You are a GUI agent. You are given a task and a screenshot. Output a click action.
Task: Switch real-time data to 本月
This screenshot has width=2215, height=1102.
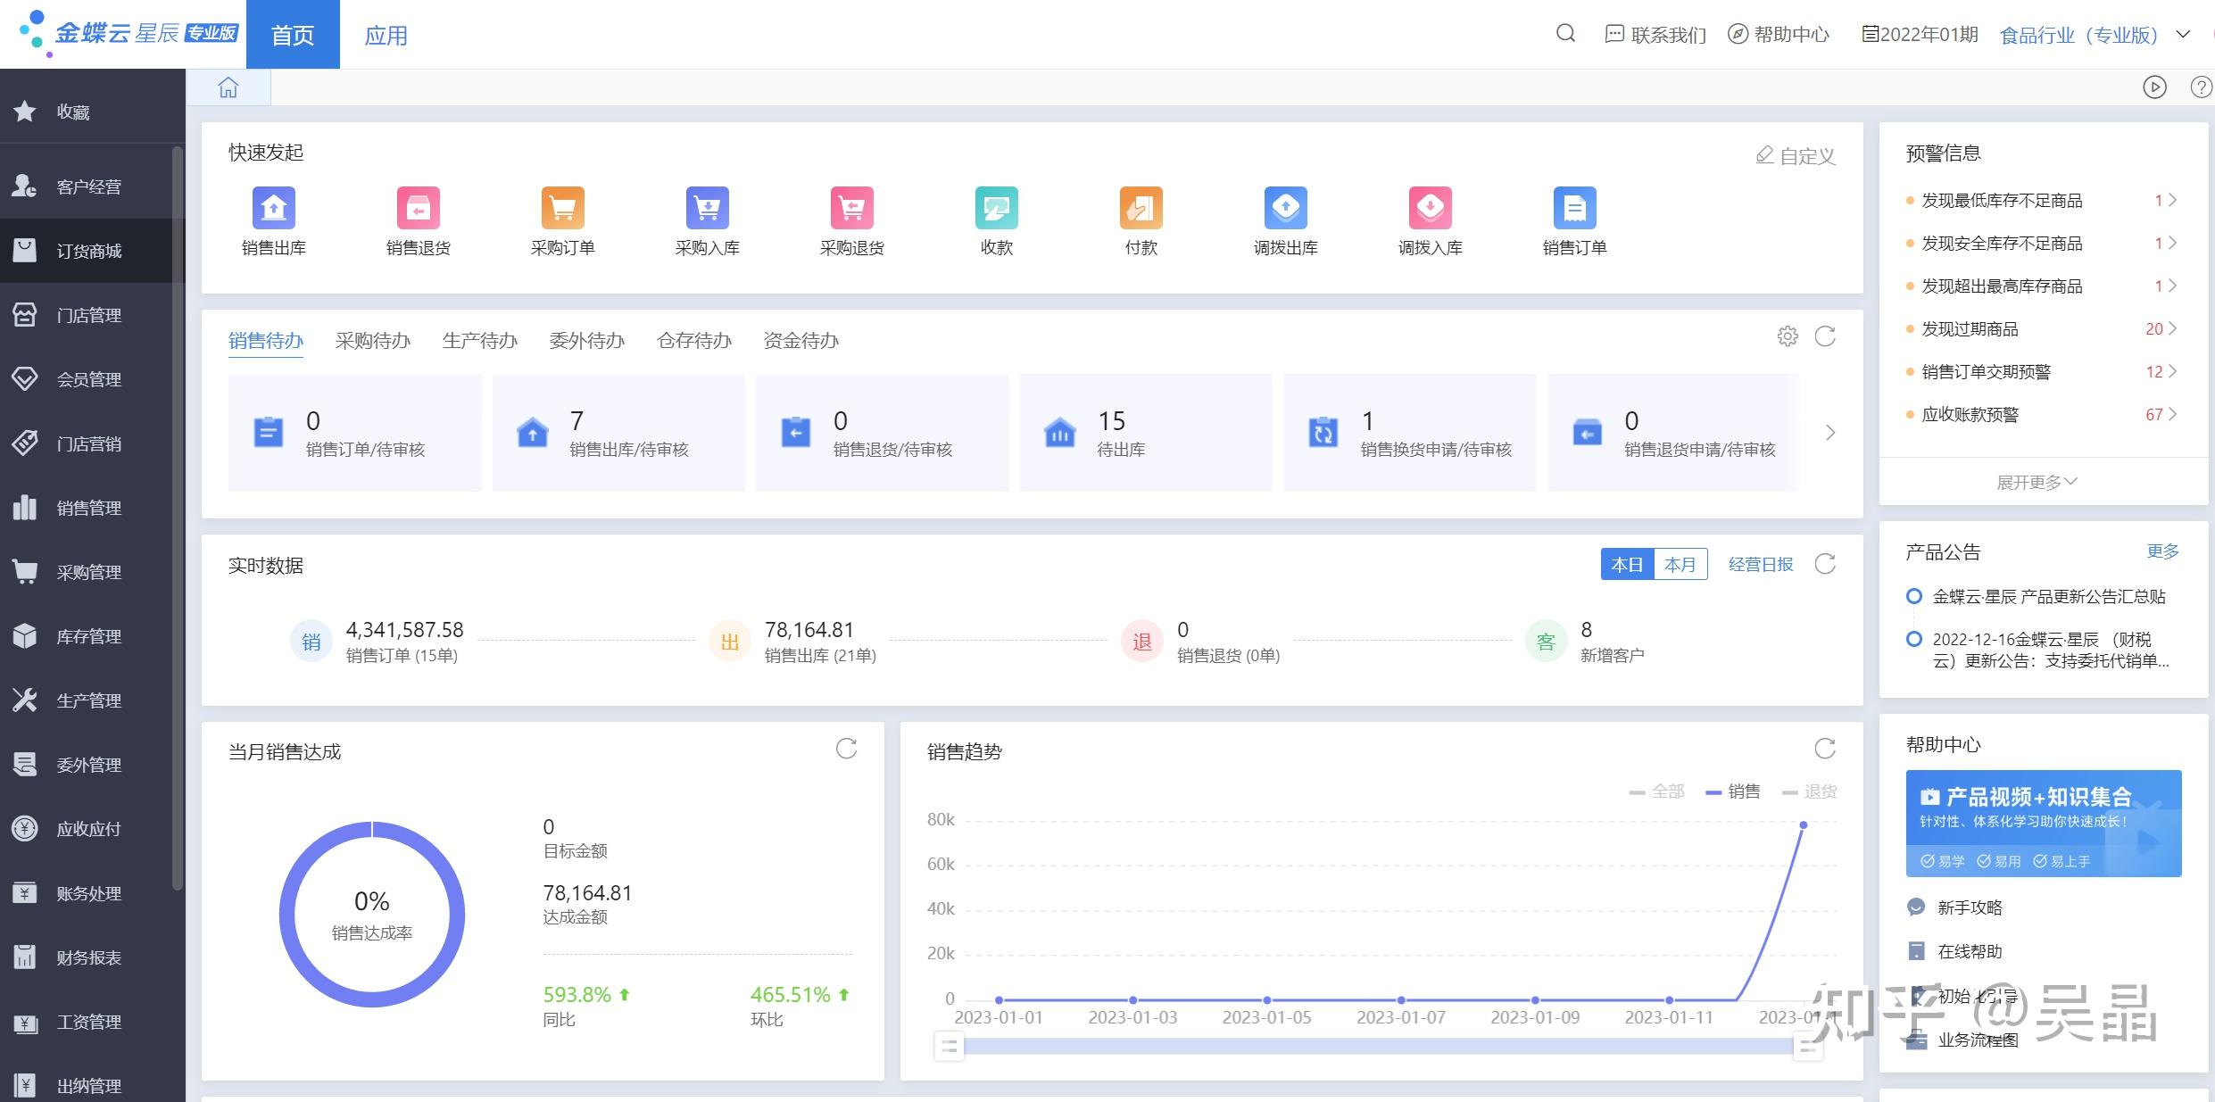click(x=1680, y=565)
